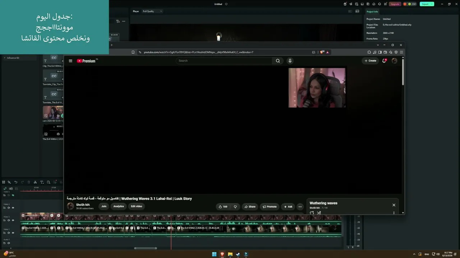Screen dimensions: 460x258
Task: Select the crop tool in timeline toolbar
Action: [48, 182]
